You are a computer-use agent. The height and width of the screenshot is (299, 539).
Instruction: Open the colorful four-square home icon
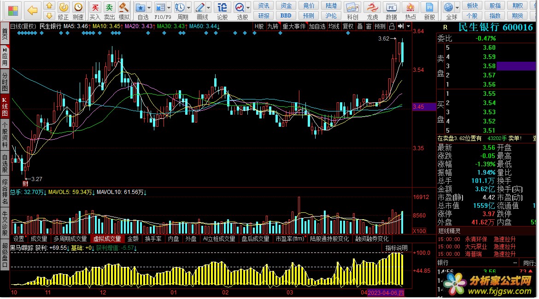tap(13, 11)
